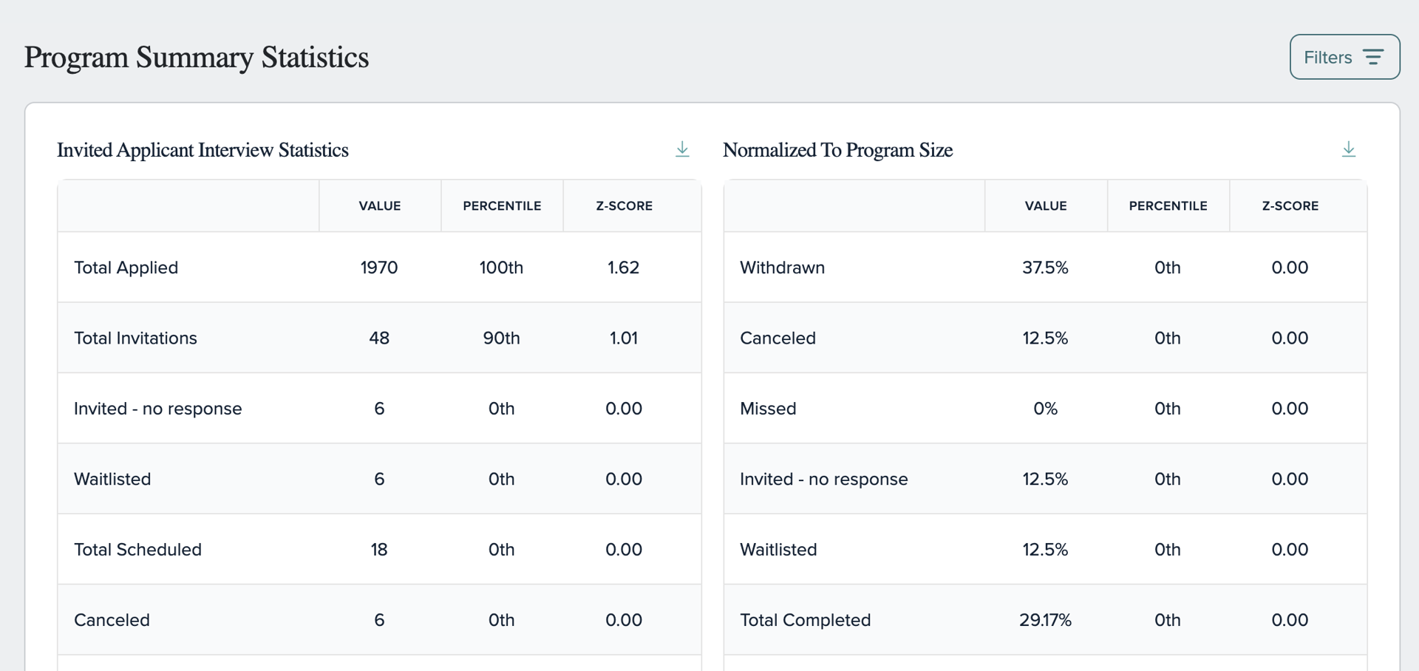Click the 29.17% Total Completed value
The height and width of the screenshot is (671, 1419).
(1045, 620)
